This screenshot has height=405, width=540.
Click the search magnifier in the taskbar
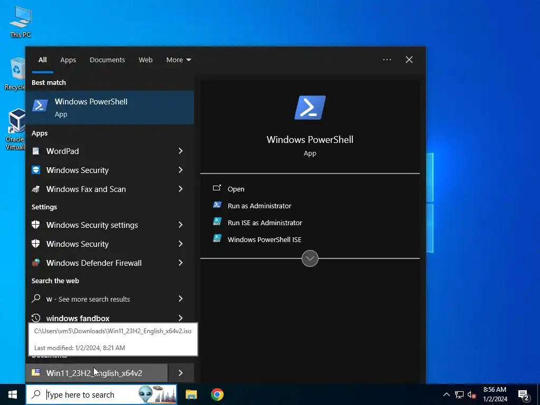tap(36, 394)
